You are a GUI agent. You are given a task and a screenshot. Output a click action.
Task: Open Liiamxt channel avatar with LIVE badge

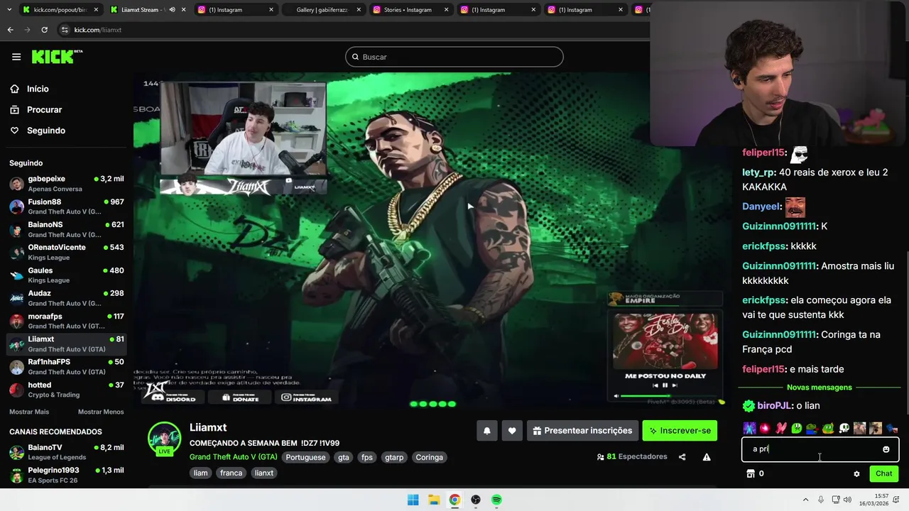point(164,440)
